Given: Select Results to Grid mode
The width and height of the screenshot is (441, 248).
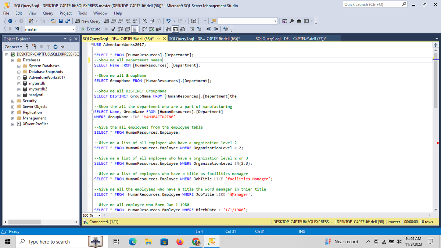Looking at the screenshot, I should (x=175, y=29).
